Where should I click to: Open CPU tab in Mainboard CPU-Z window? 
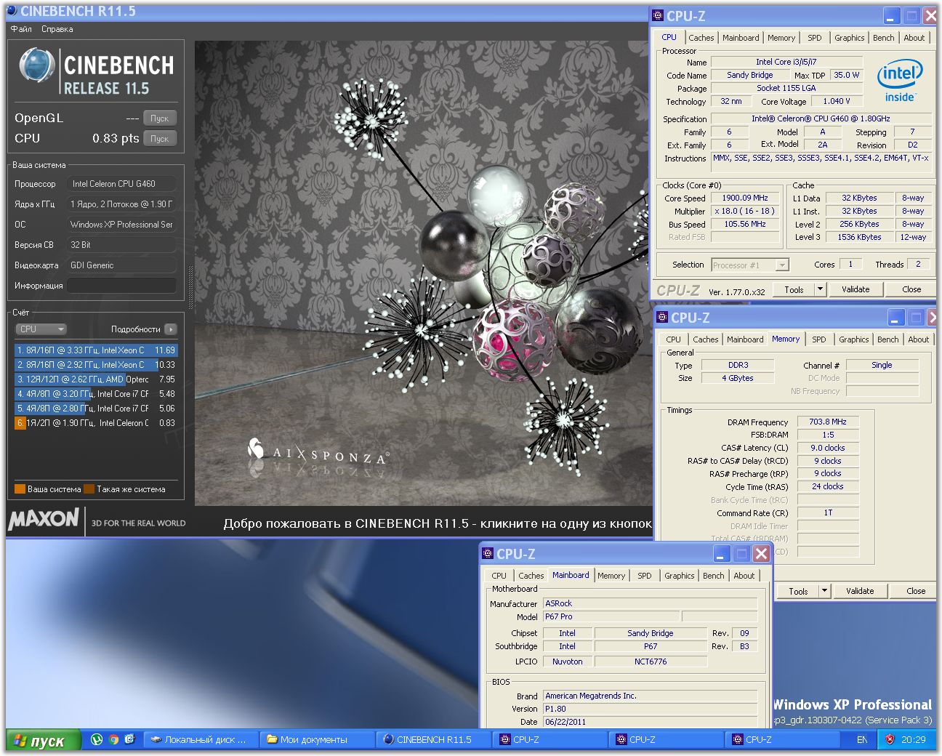click(499, 576)
